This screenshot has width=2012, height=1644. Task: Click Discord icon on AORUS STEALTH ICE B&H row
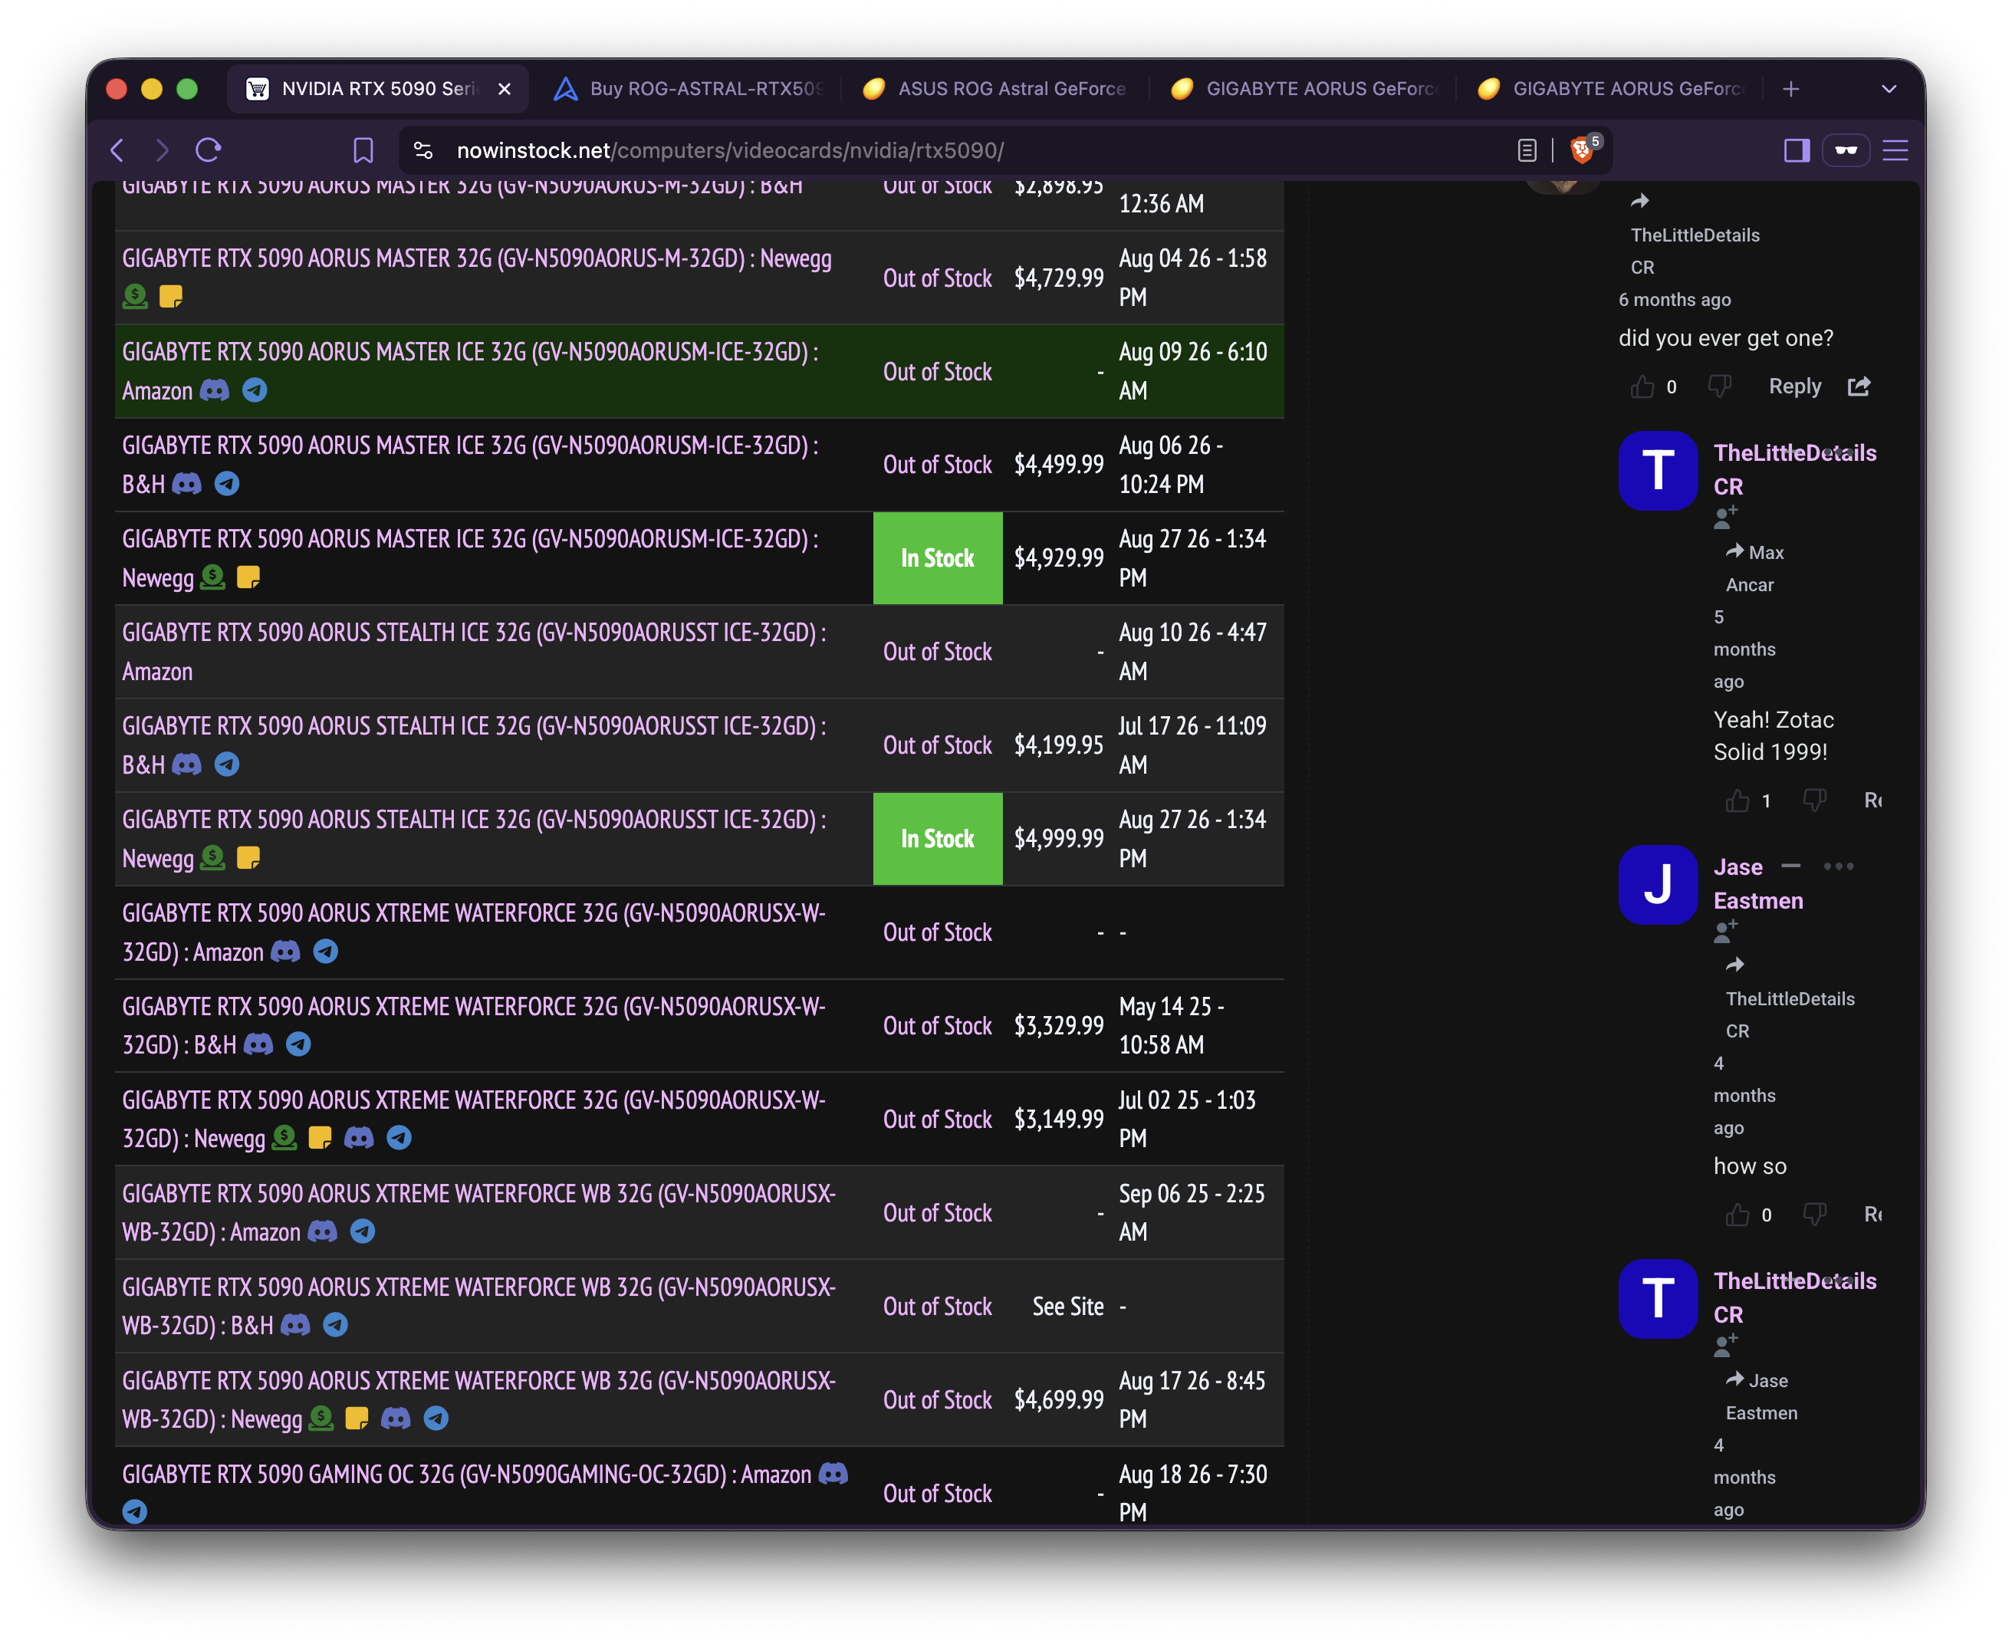[x=186, y=764]
